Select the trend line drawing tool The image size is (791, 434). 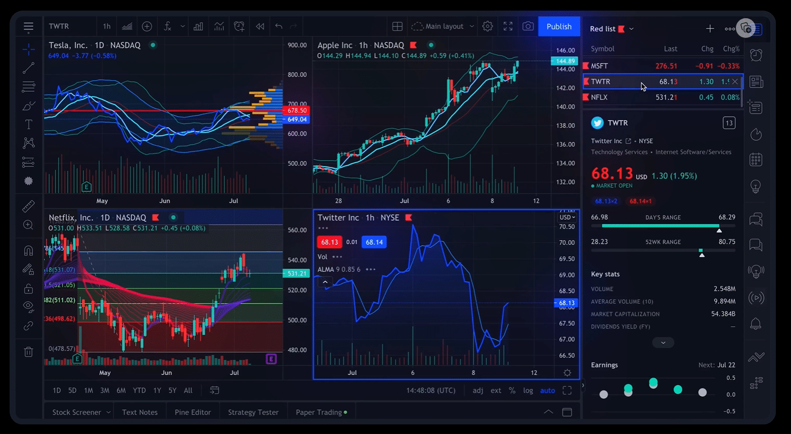pos(28,68)
